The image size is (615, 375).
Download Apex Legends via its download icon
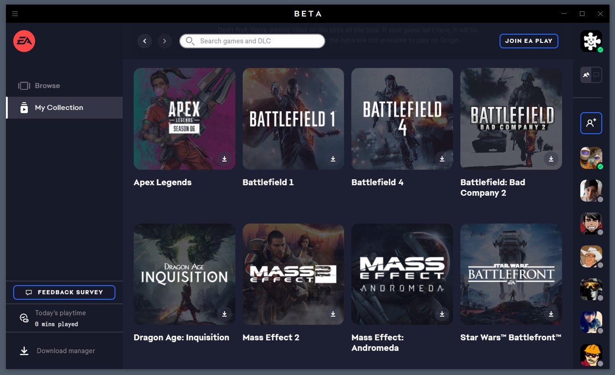(224, 159)
